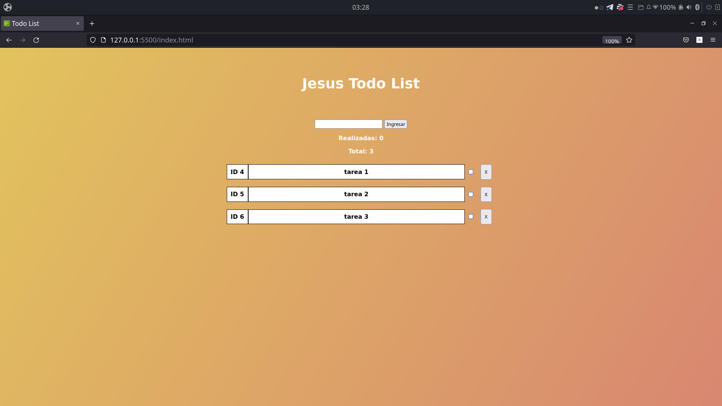Open the power/session menu
Screen dimensions: 722x406
point(709,7)
